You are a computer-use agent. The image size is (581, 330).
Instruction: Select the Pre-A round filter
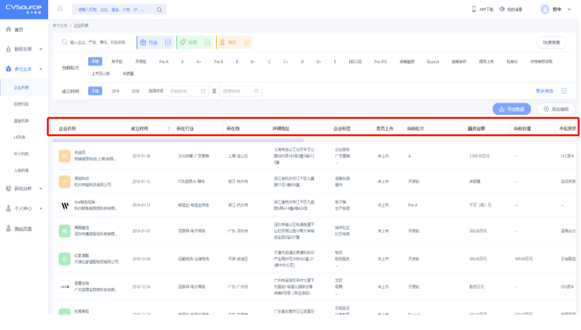[164, 61]
